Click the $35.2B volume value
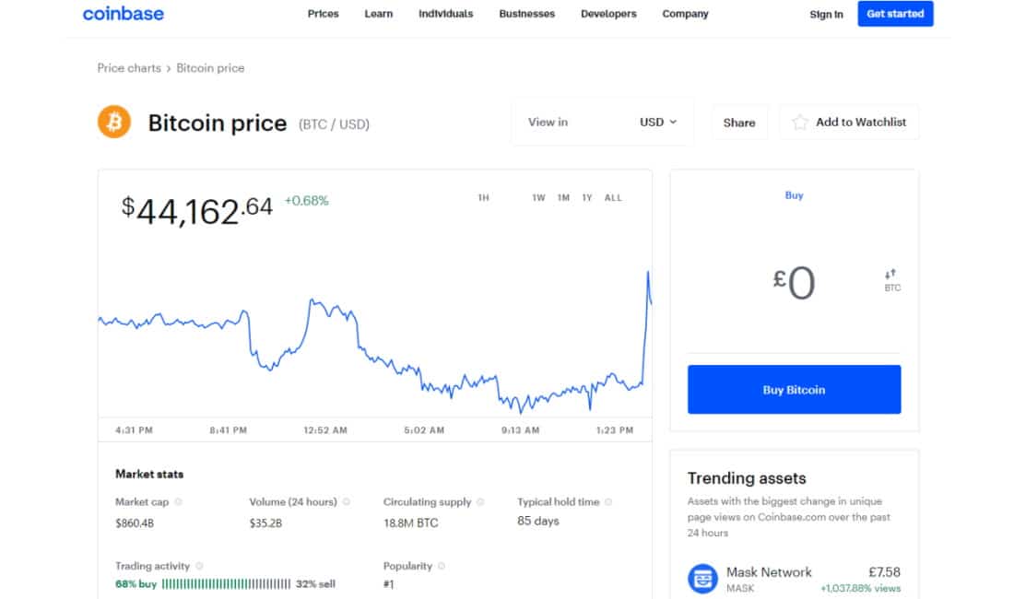The image size is (1014, 599). (265, 523)
